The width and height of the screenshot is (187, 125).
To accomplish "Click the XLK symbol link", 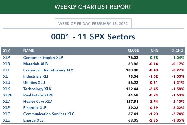I will 7,89.
